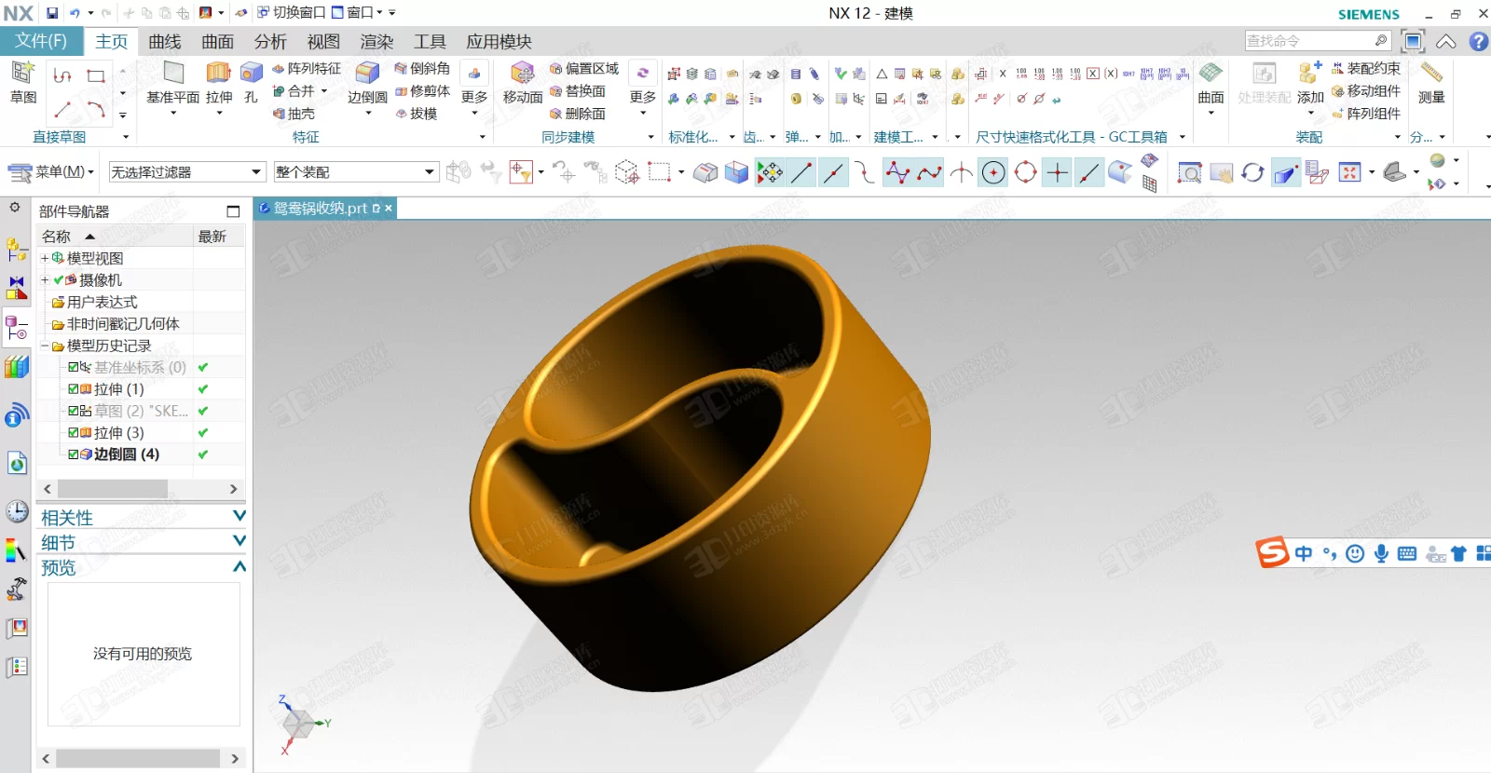This screenshot has height=773, width=1491.
Task: Click Pattern Component (阵列组件)
Action: (1366, 114)
